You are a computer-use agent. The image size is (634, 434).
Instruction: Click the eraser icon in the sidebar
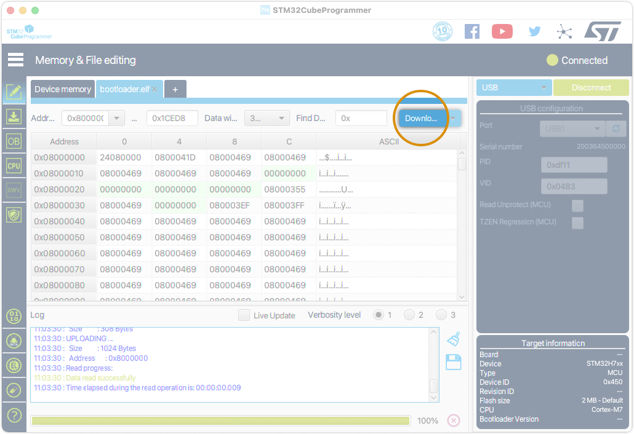[x=14, y=390]
